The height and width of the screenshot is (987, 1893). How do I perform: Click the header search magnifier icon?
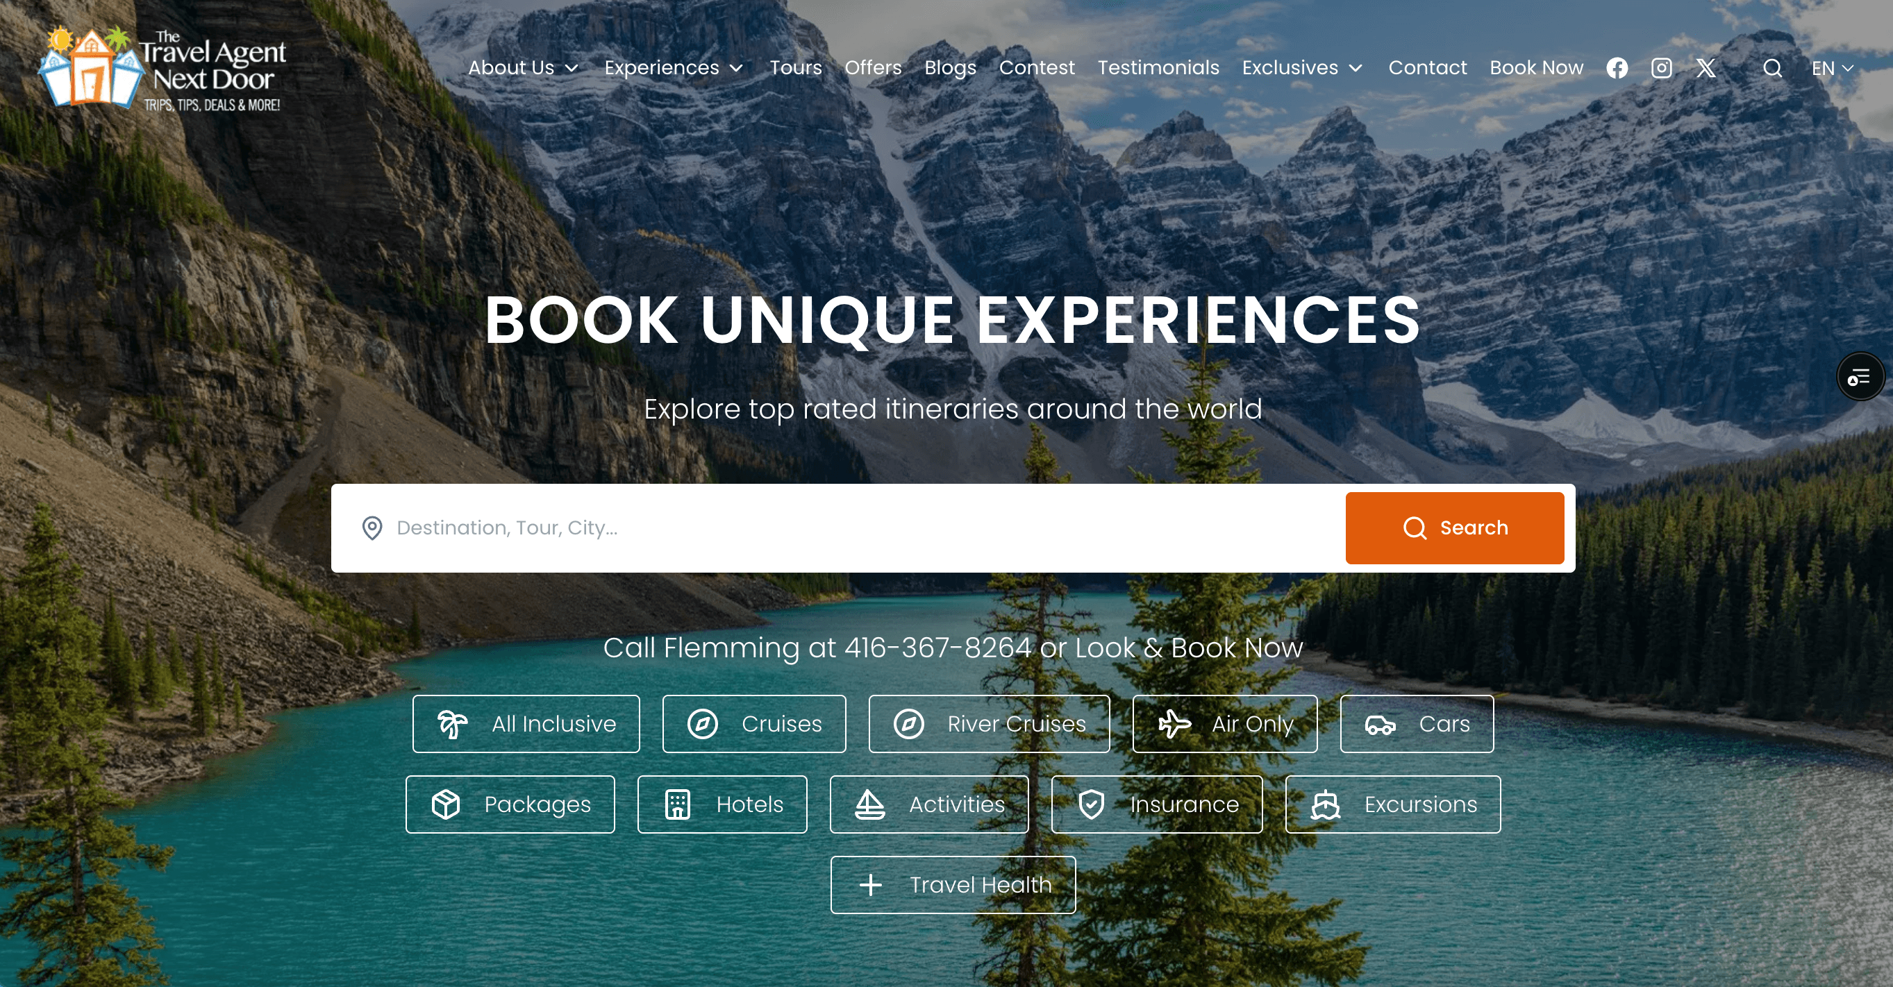point(1772,68)
